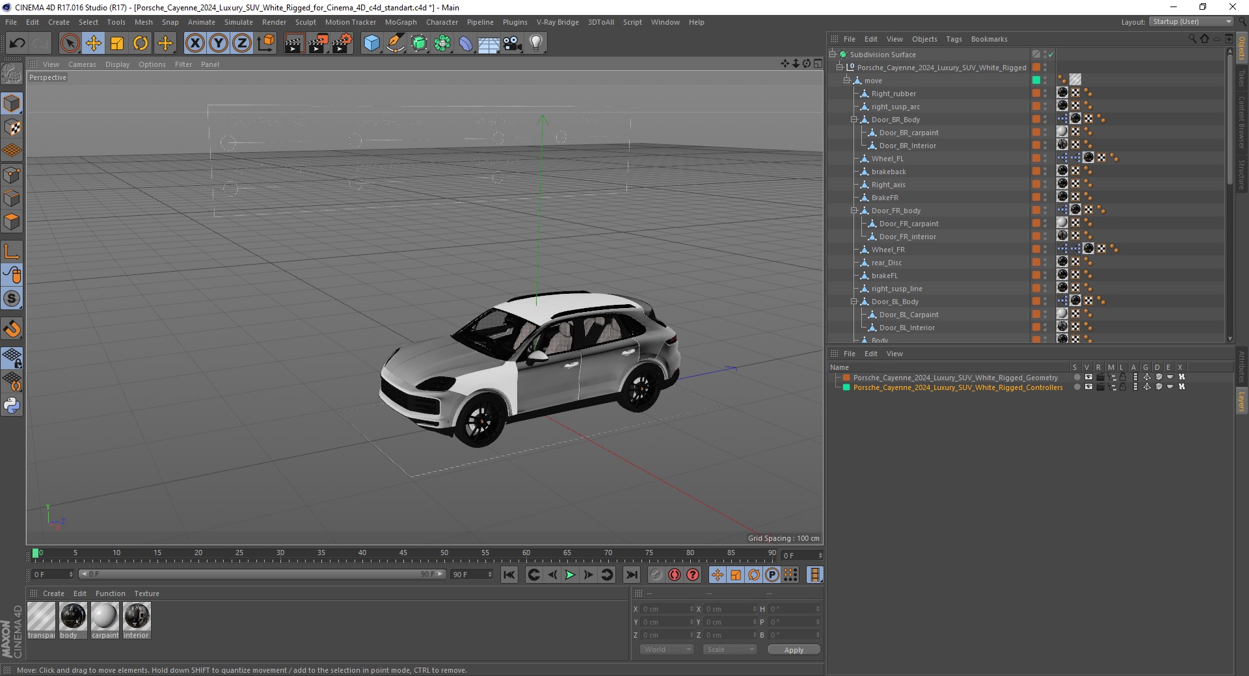Open the Python script icon
Viewport: 1249px width, 676px height.
pyautogui.click(x=12, y=406)
